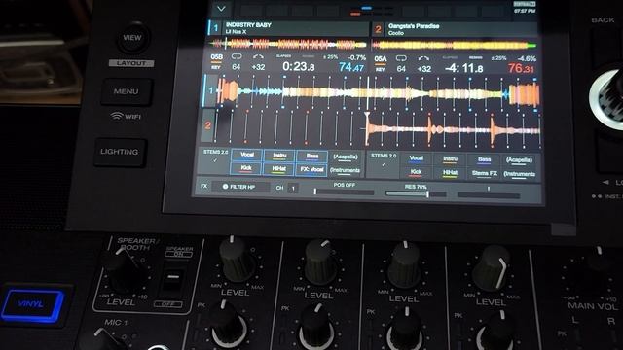Push the VIEW hardware button
The height and width of the screenshot is (350, 623).
pos(132,38)
